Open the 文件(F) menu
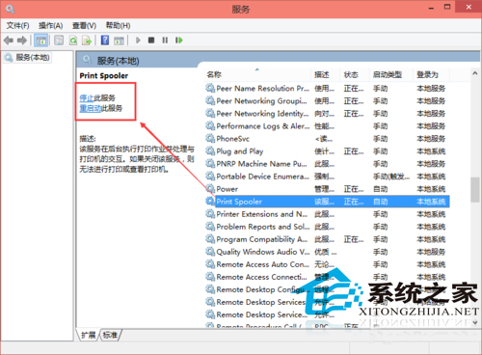The height and width of the screenshot is (355, 482). [18, 26]
